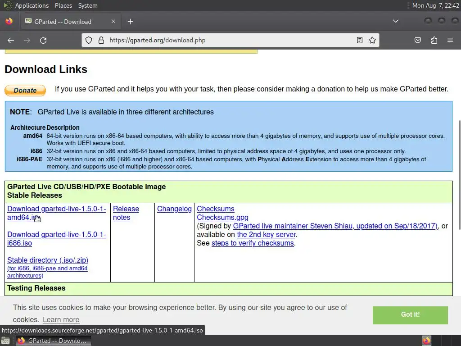The image size is (461, 346).
Task: Click the i686-PAE architecture label
Action: [29, 159]
